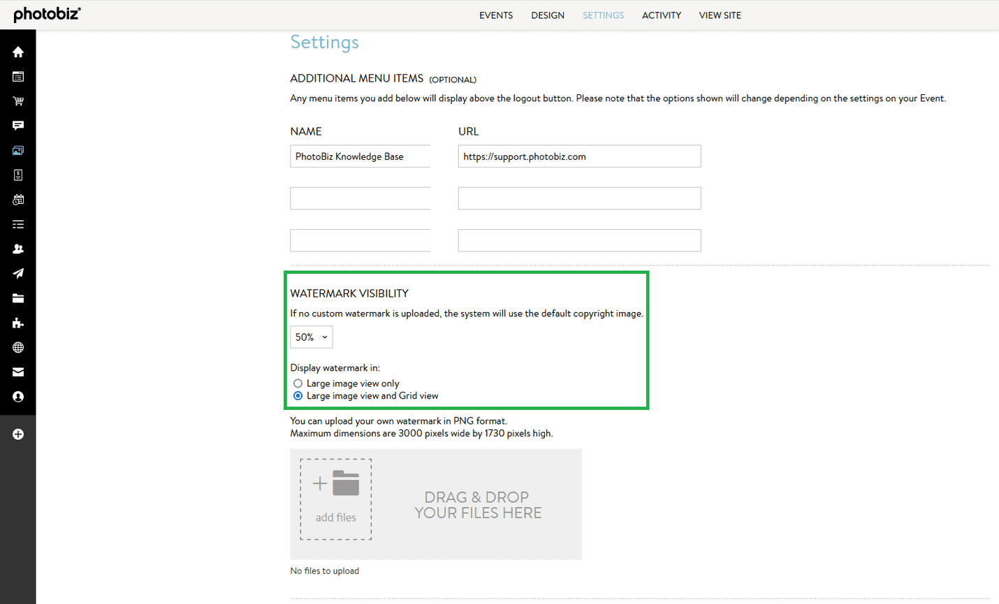Select Large image view only radio button

(298, 383)
